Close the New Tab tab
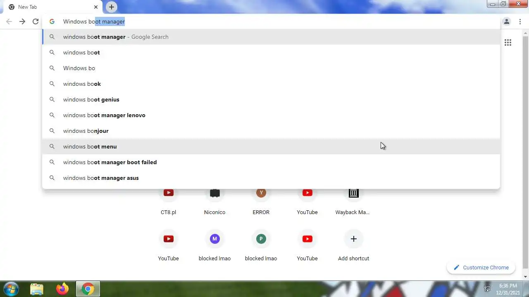The height and width of the screenshot is (297, 529). pos(96,7)
